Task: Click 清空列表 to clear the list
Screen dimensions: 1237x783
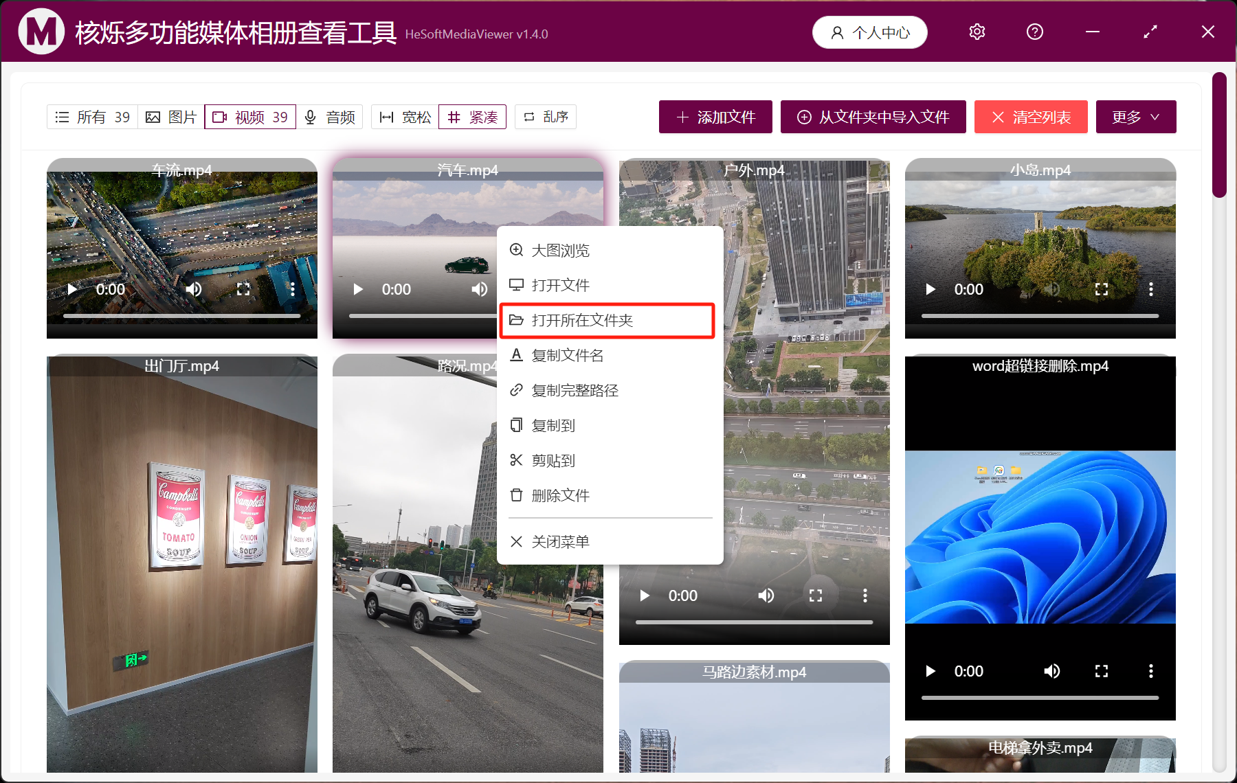Action: (x=1030, y=117)
